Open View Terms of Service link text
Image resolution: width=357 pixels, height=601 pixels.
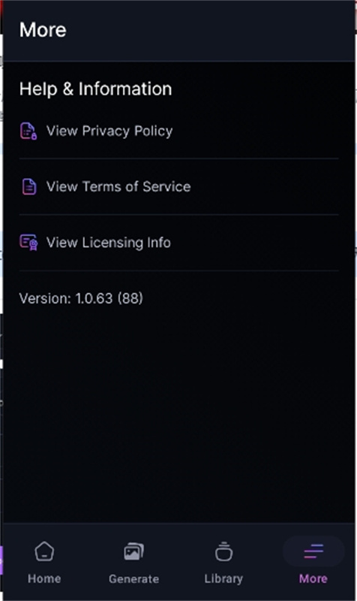coord(118,186)
